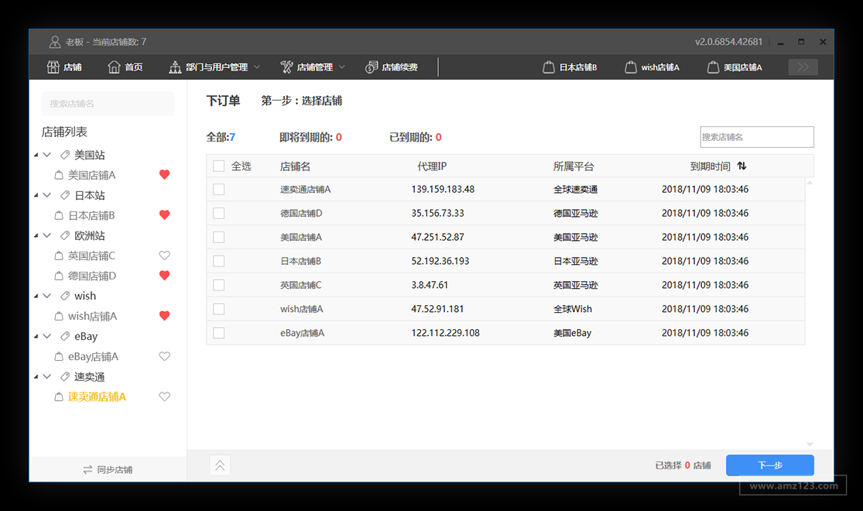Click tag icon next to 速卖通 group
Image resolution: width=863 pixels, height=511 pixels.
(65, 376)
